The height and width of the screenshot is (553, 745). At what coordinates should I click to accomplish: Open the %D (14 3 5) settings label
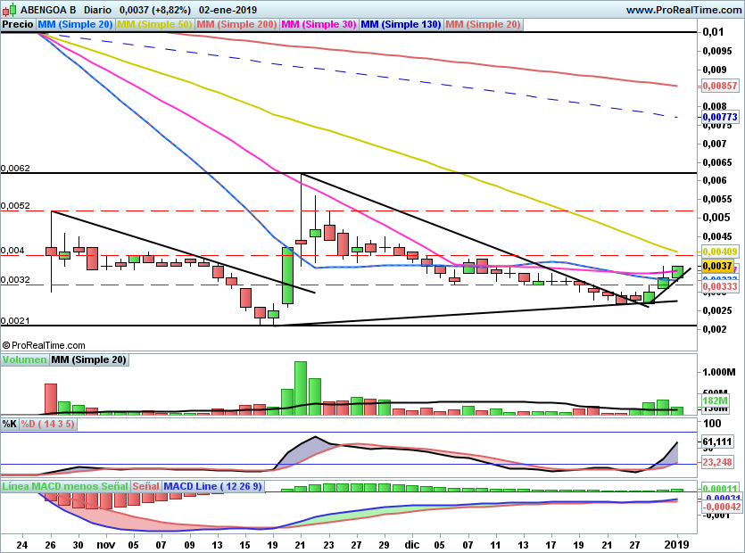pyautogui.click(x=47, y=424)
